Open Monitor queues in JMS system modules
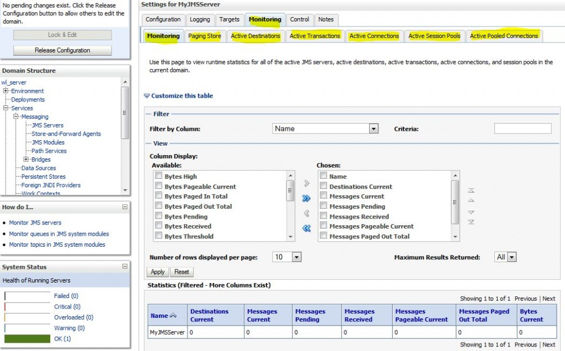The width and height of the screenshot is (565, 351). click(x=58, y=234)
